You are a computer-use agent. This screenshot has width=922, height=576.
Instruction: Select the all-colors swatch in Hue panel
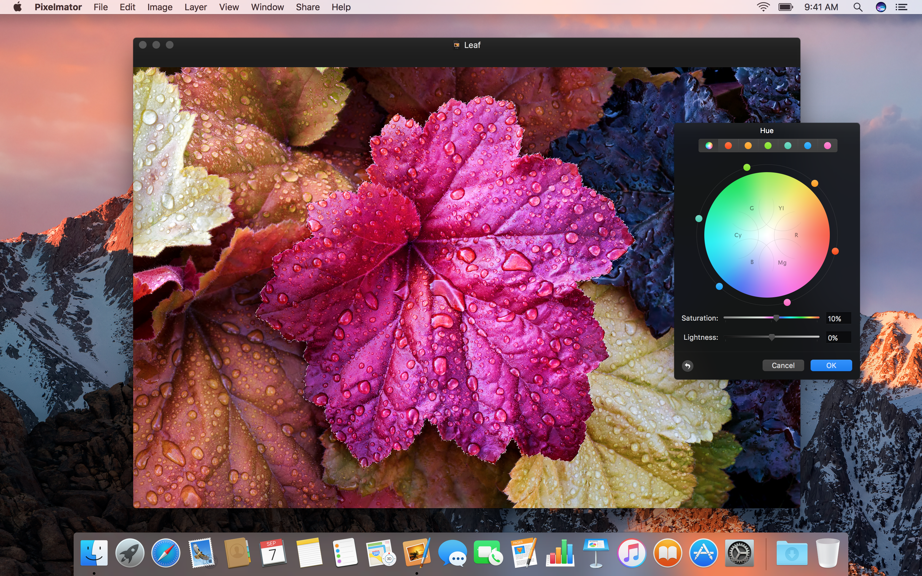click(709, 146)
